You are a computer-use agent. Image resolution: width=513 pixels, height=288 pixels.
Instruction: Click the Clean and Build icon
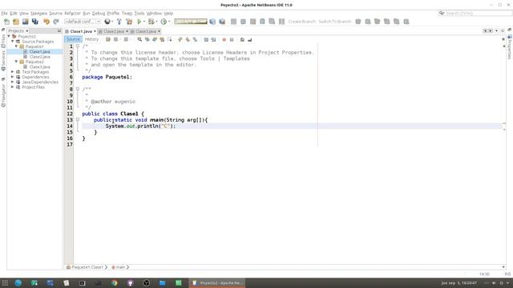129,22
